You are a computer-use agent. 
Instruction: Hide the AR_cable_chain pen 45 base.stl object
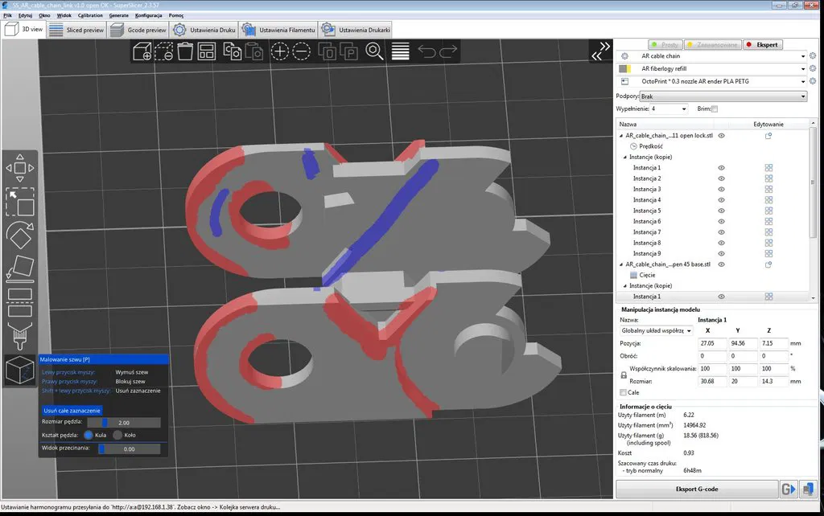point(721,264)
